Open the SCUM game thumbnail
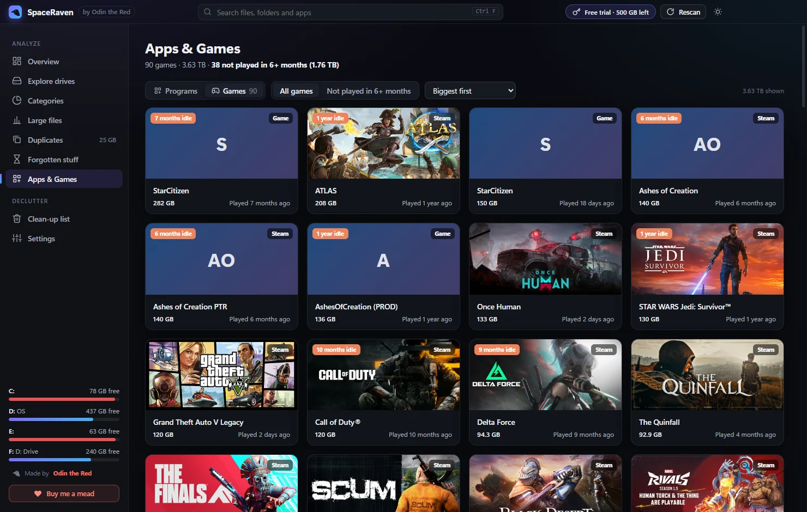This screenshot has height=512, width=807. (x=383, y=483)
